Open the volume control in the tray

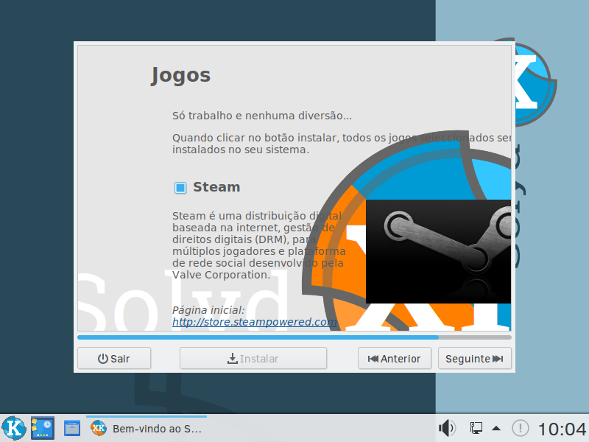pyautogui.click(x=447, y=428)
